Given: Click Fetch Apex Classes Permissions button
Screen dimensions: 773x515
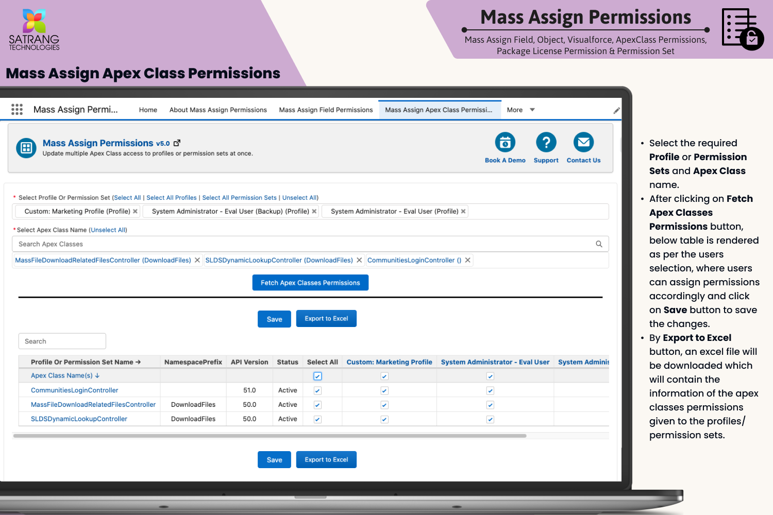Looking at the screenshot, I should pos(310,283).
